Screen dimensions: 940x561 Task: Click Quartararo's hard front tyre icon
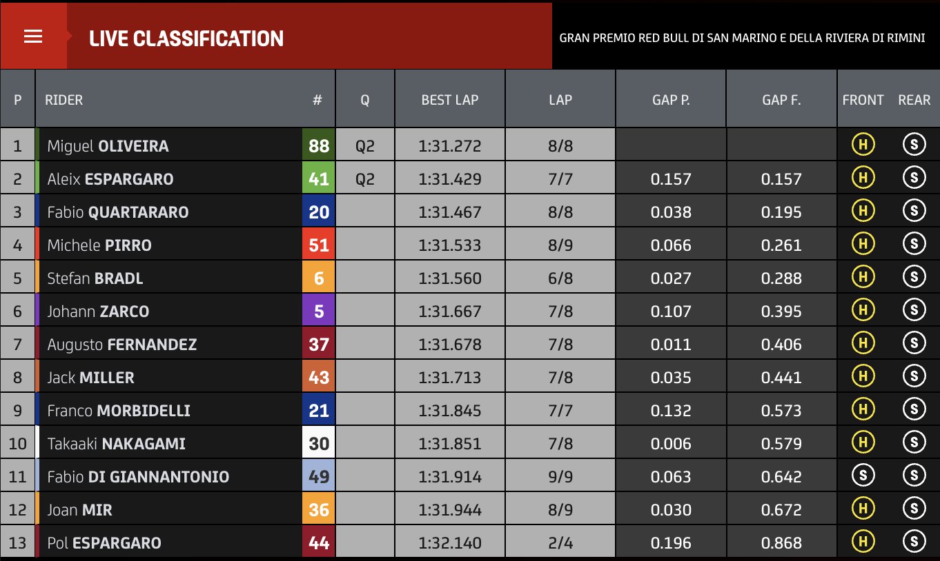[x=862, y=211]
